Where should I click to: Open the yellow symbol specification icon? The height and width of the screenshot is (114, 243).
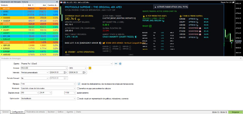90,68
